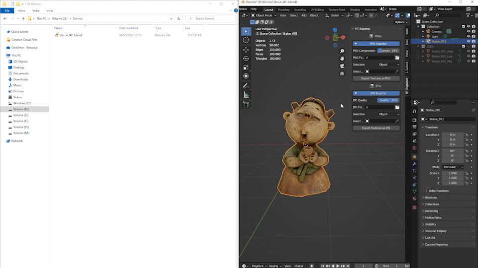478x268 pixels.
Task: Uncheck the LODs collection checkbox
Action: 464,46
